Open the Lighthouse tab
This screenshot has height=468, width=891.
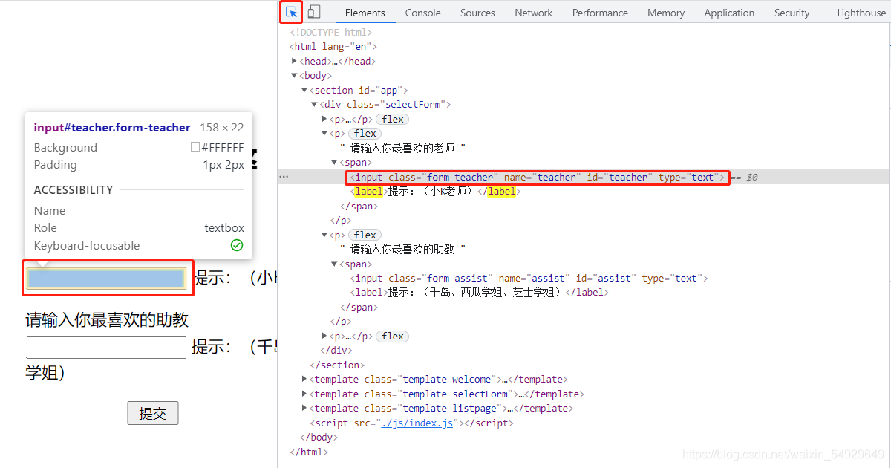point(861,13)
